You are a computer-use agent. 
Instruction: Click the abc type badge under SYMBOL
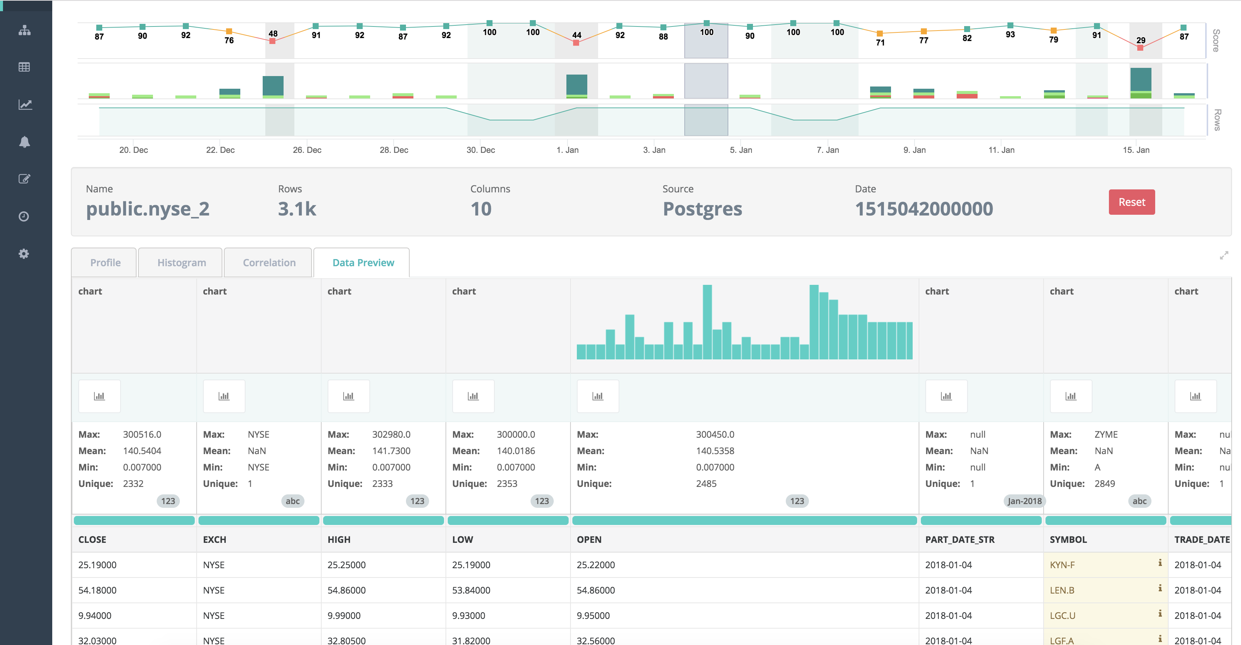1140,501
